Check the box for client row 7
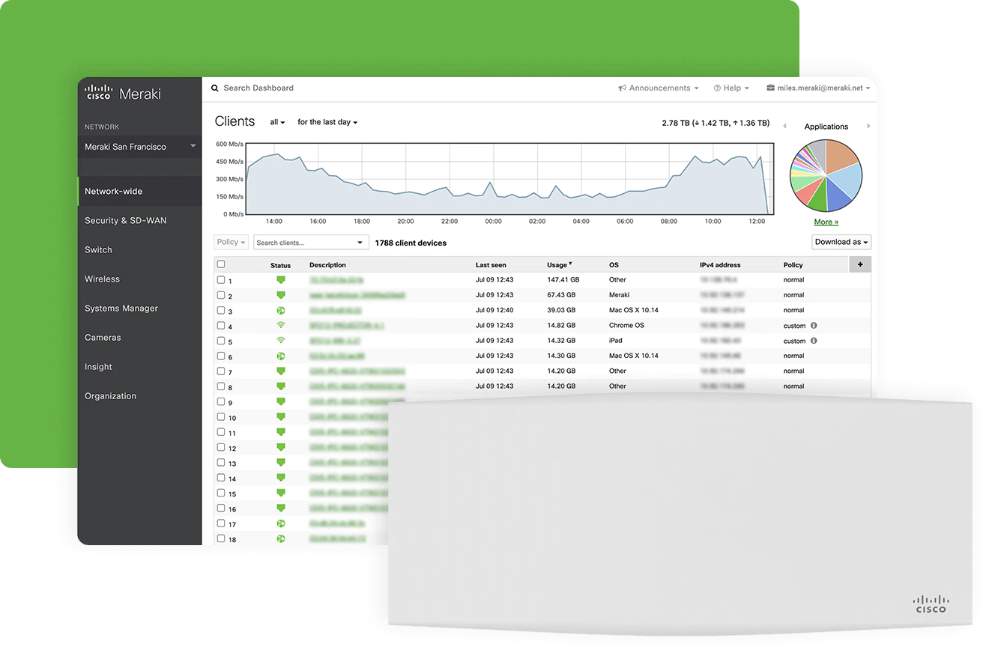The height and width of the screenshot is (656, 989). [x=221, y=371]
